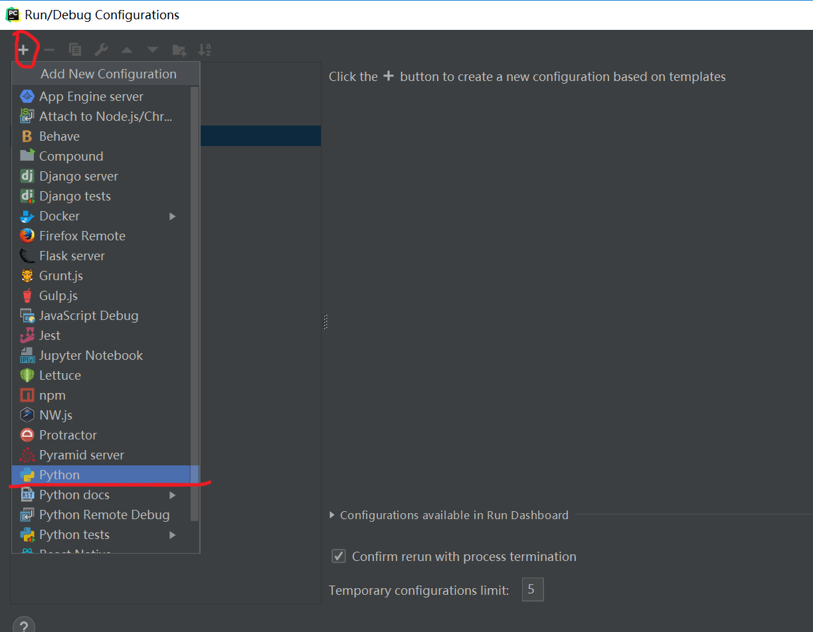Image resolution: width=813 pixels, height=632 pixels.
Task: Click the Flask server horn icon
Action: 27,256
